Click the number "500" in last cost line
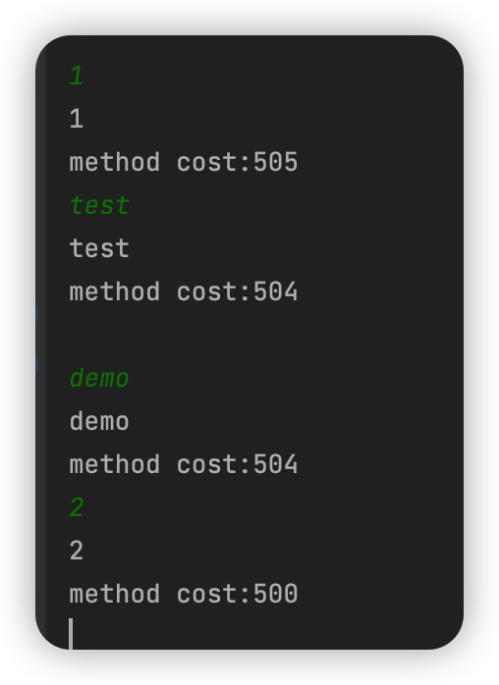This screenshot has height=685, width=499. [276, 594]
